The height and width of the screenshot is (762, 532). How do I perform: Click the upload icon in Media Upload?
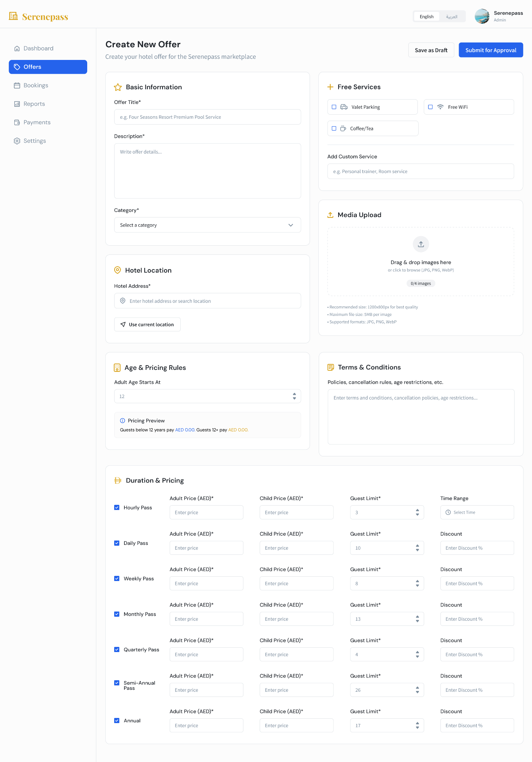421,244
